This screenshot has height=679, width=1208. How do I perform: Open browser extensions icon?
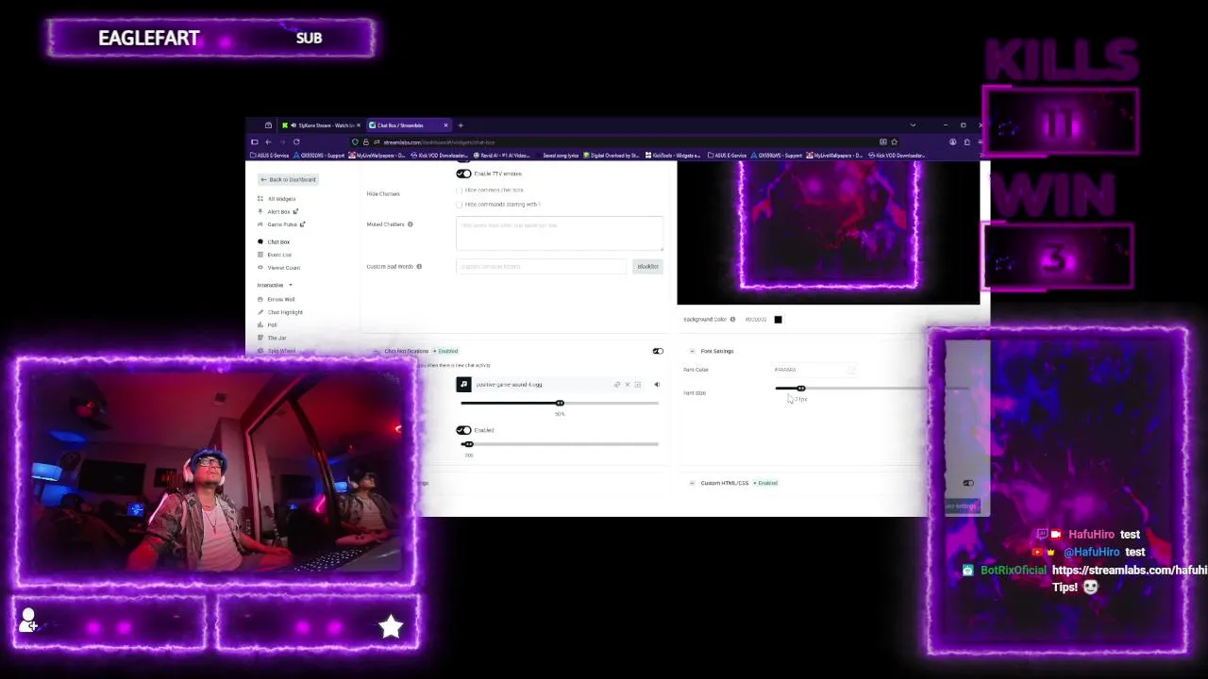click(966, 142)
